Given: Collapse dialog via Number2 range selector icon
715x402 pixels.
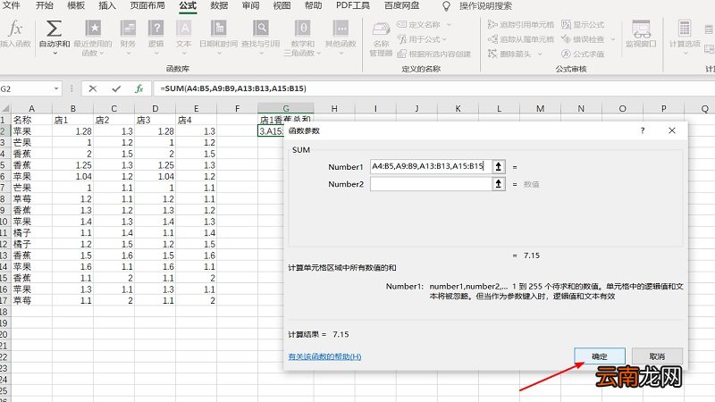Looking at the screenshot, I should point(499,184).
